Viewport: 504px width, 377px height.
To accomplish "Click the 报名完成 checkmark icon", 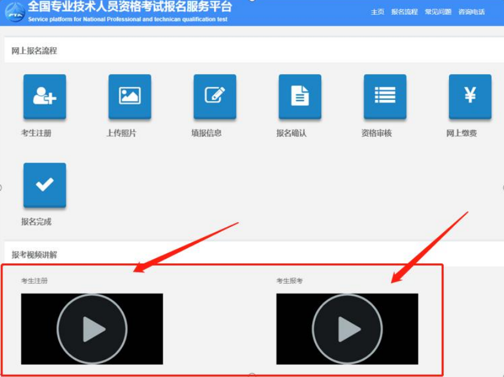I will pyautogui.click(x=45, y=185).
